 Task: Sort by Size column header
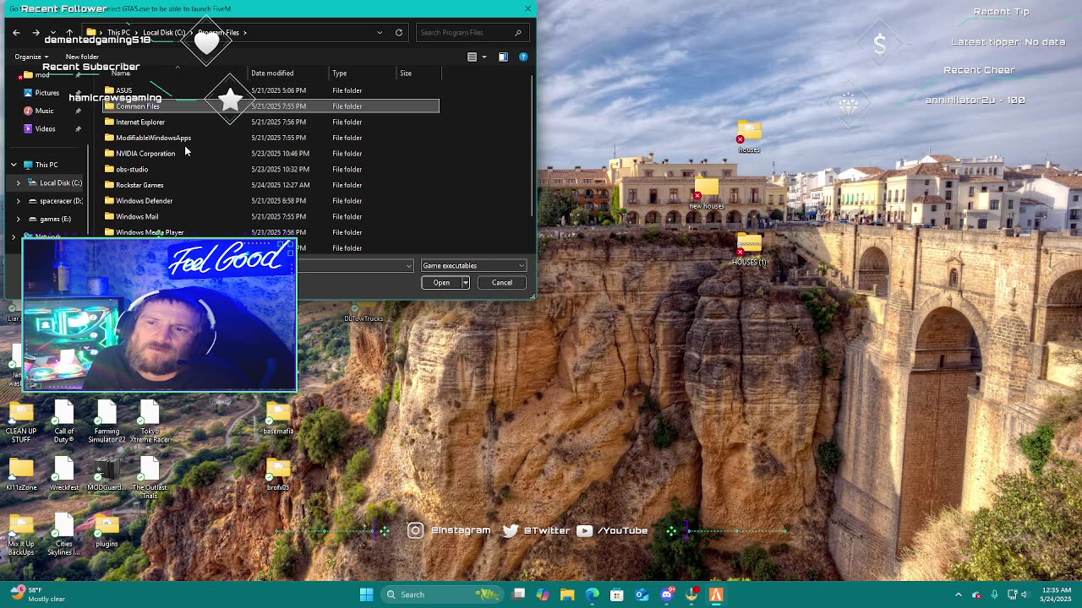(406, 73)
